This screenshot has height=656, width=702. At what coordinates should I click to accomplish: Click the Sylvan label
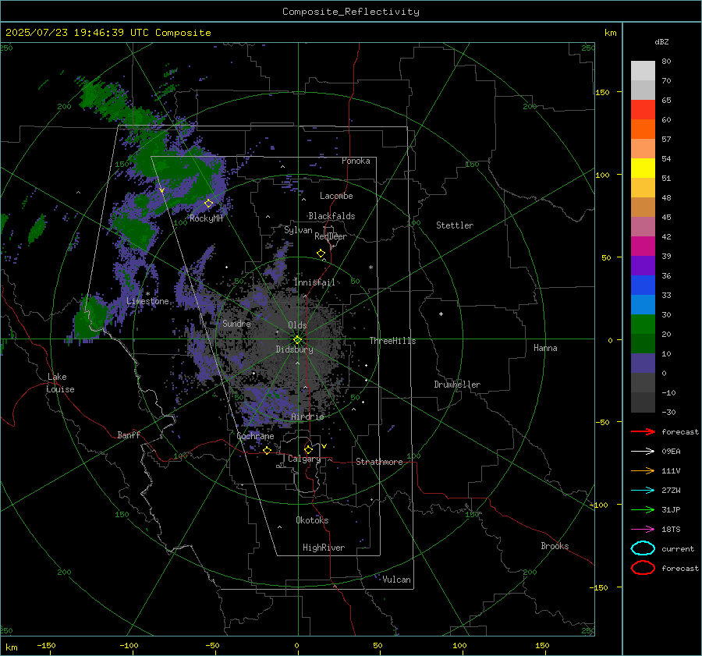coord(298,230)
